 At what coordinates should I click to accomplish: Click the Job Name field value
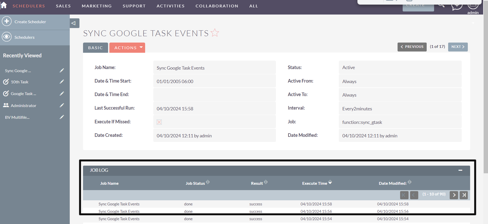(215, 67)
